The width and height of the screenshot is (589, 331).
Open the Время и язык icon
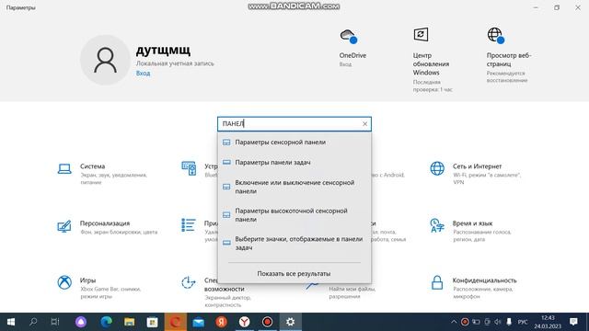[x=437, y=225]
